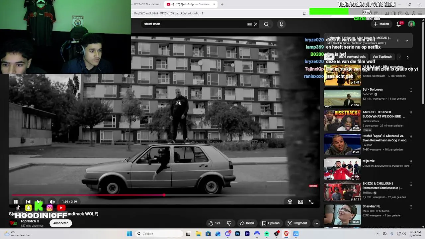Enter fullscreen mode
This screenshot has height=239, width=425.
point(311,202)
